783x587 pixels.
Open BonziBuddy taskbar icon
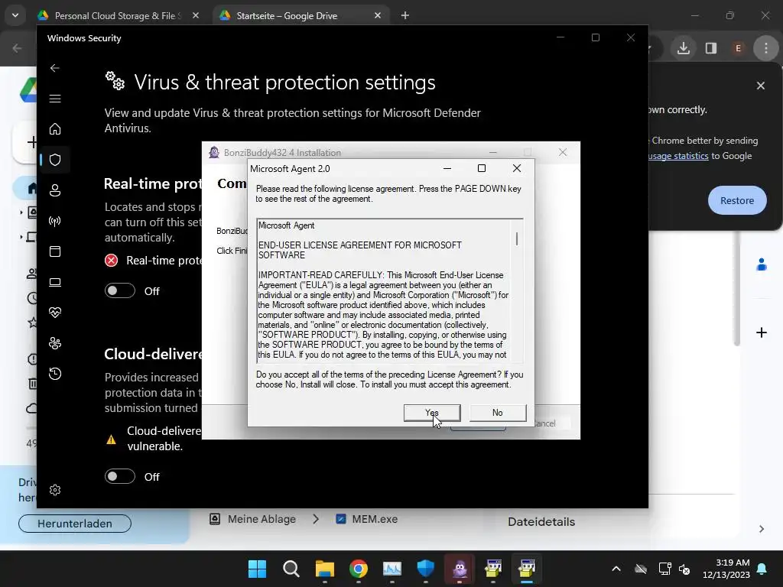click(x=460, y=569)
